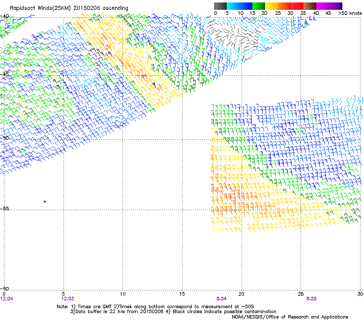Click the brown 35-40 knots legend swatch
364x320 pixels.
(x=310, y=6)
